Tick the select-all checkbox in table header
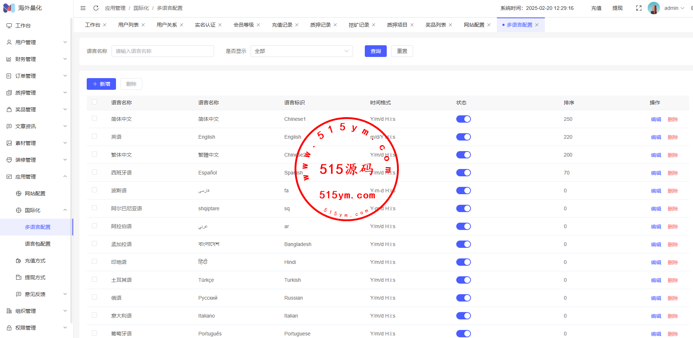This screenshot has width=693, height=338. click(94, 102)
